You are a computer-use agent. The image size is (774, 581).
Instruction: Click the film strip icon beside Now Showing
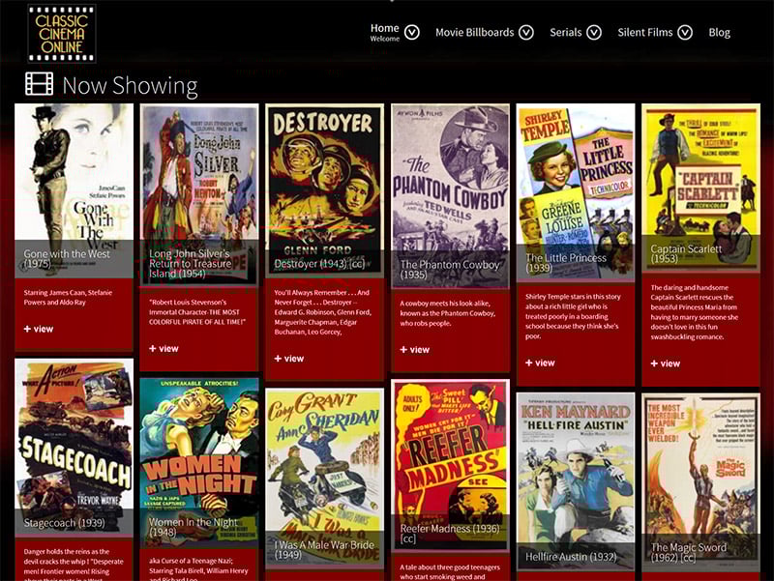(x=39, y=84)
